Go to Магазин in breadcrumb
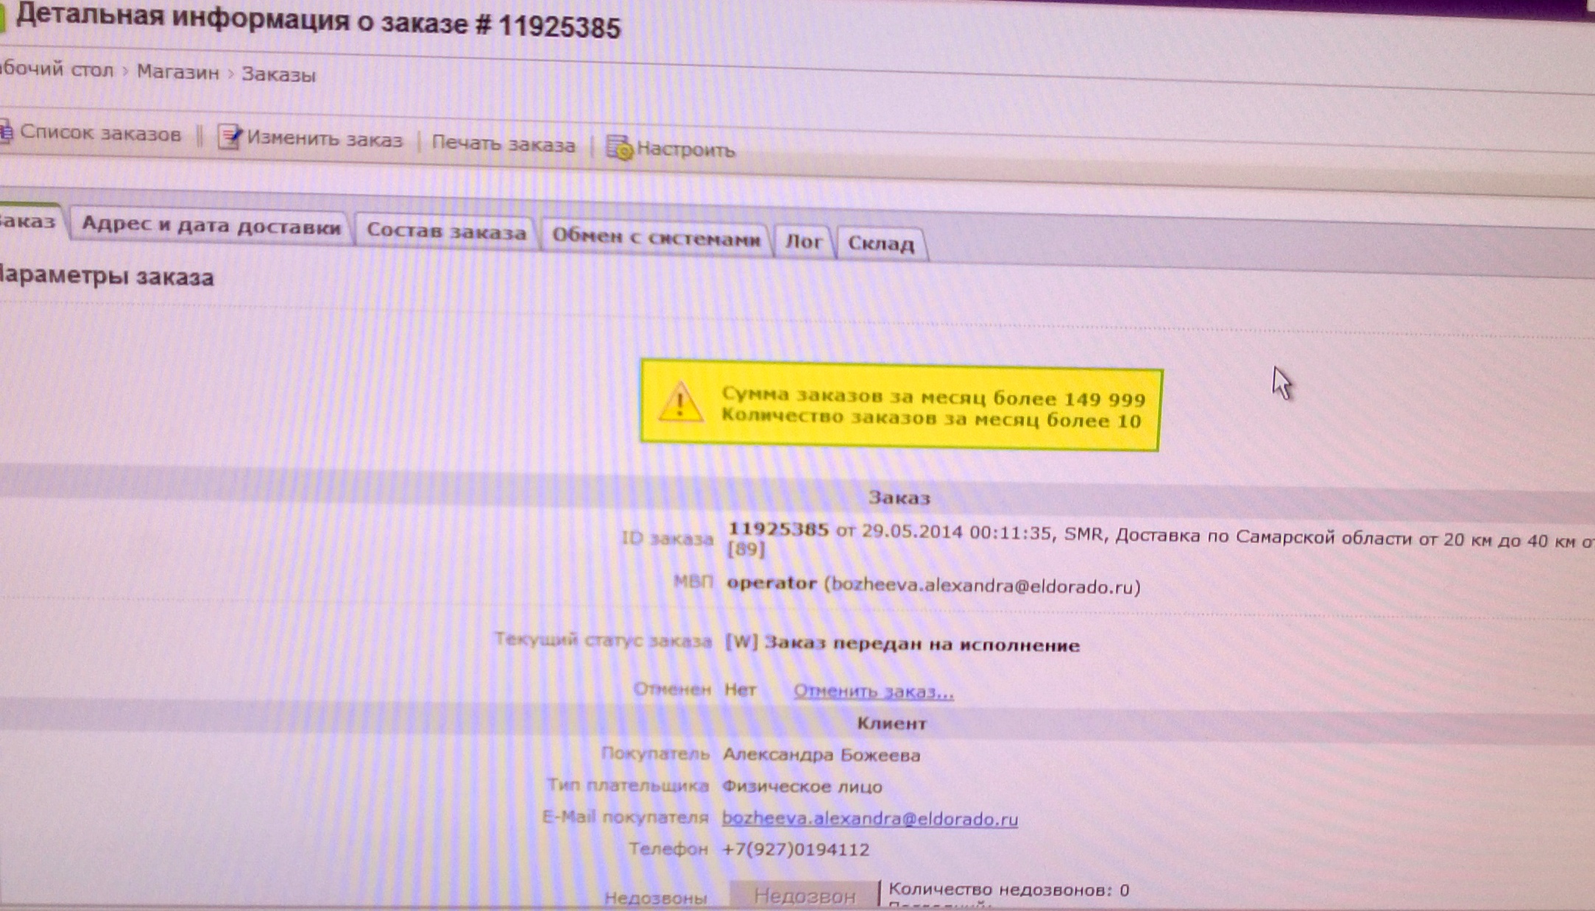 click(178, 72)
